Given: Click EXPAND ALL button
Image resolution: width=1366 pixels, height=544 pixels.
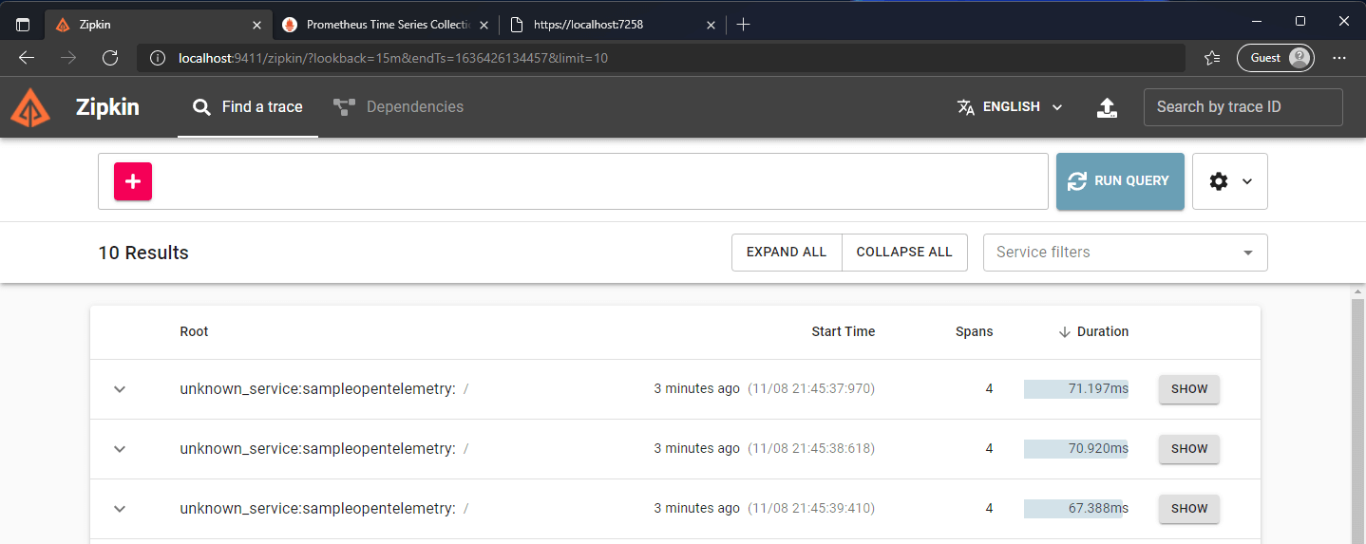Looking at the screenshot, I should [x=787, y=253].
